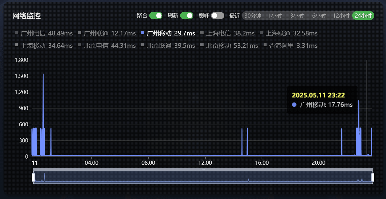Click the 24小时 range button
Screen dimensions: 386x199
point(363,16)
